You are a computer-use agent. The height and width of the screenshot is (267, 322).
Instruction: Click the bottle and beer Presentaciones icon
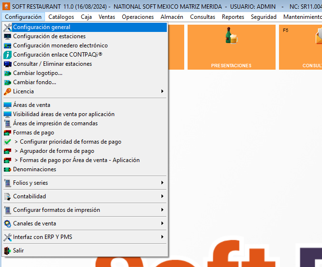232,35
